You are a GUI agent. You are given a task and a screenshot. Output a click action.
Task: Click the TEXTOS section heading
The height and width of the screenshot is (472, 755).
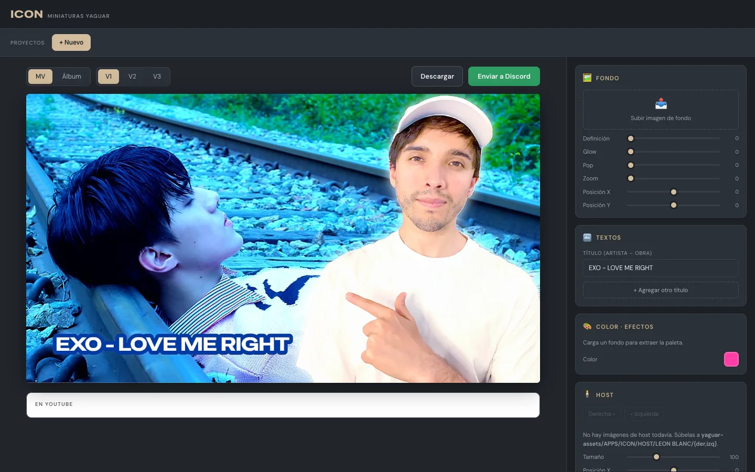[608, 238]
